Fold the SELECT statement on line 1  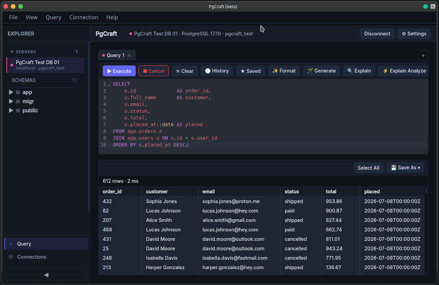click(x=109, y=85)
